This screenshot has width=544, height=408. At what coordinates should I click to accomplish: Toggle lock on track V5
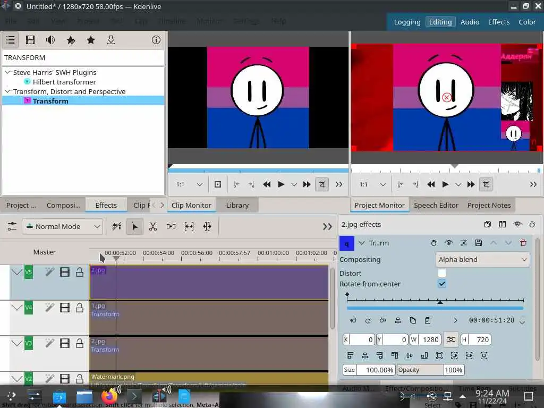click(x=80, y=272)
